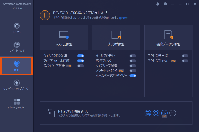Image resolution: width=199 pixels, height=132 pixels.
Task: Open the PRO-badged monitor tool icon
Action: pos(164,113)
